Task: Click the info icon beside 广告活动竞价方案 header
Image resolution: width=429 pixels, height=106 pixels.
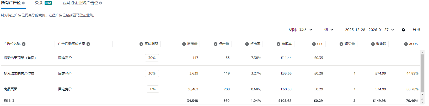Action: pyautogui.click(x=88, y=44)
